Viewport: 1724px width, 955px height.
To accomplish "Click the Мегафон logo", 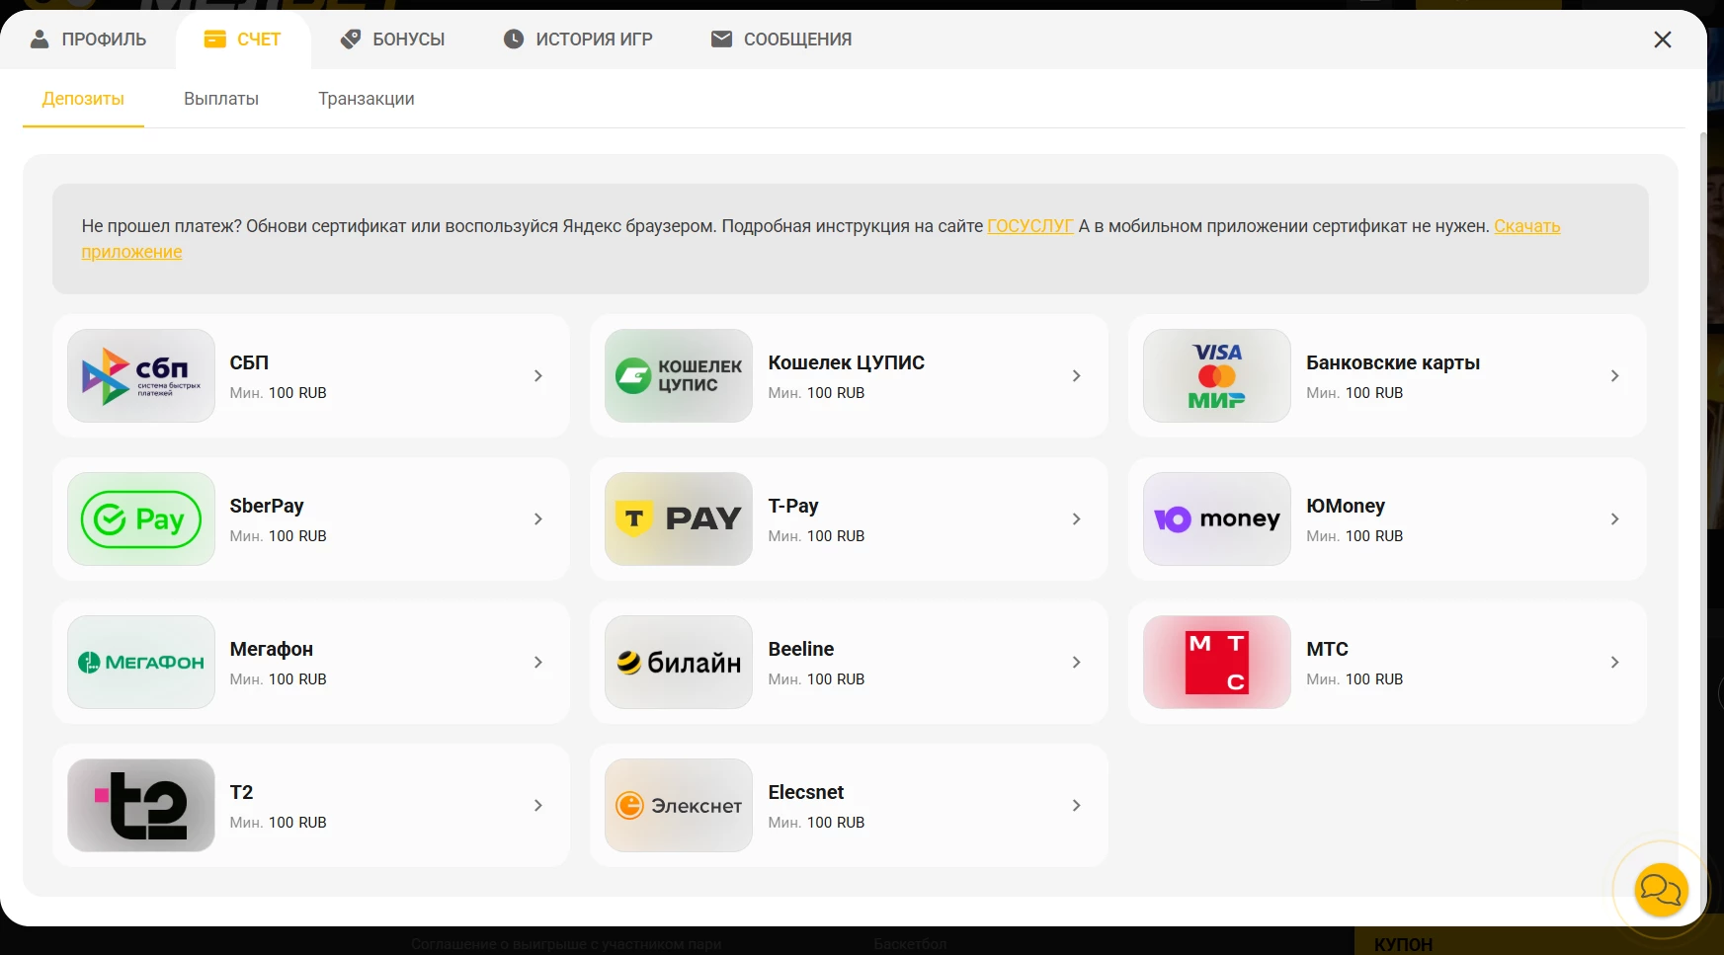I will point(141,662).
